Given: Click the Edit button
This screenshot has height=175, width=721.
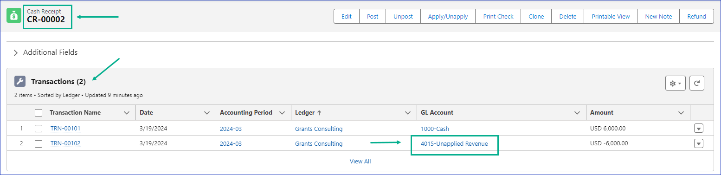Looking at the screenshot, I should pyautogui.click(x=347, y=16).
